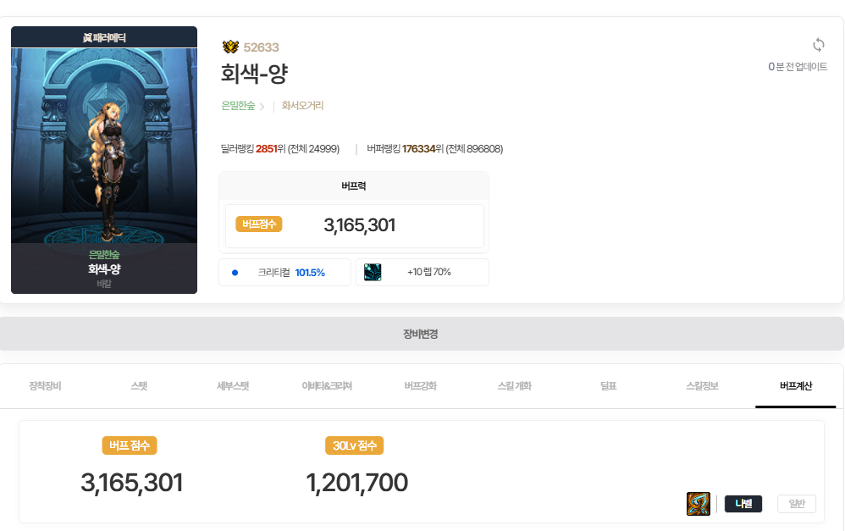Click the dark teal +10렙 70% item icon

pos(373,272)
